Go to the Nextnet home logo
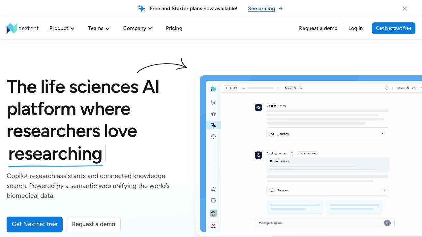 point(22,28)
